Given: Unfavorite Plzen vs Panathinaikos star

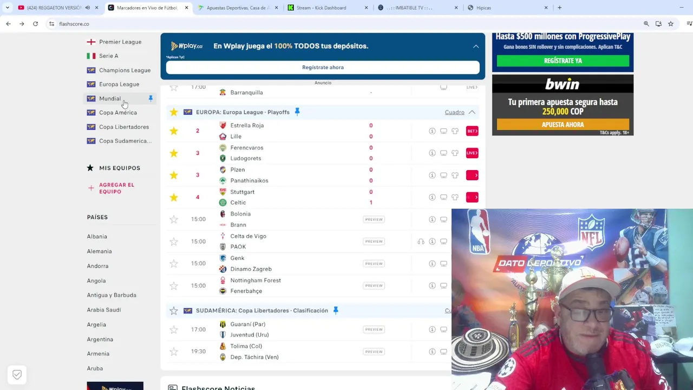Looking at the screenshot, I should coord(174,175).
